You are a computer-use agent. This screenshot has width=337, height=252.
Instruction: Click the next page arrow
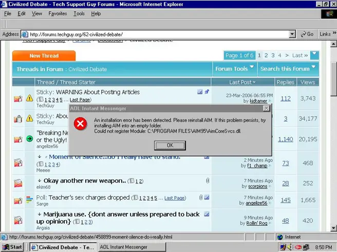point(287,55)
